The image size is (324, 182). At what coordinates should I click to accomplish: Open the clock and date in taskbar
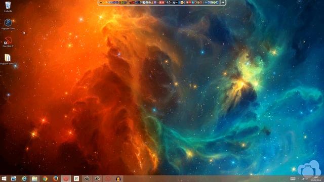tap(316, 179)
